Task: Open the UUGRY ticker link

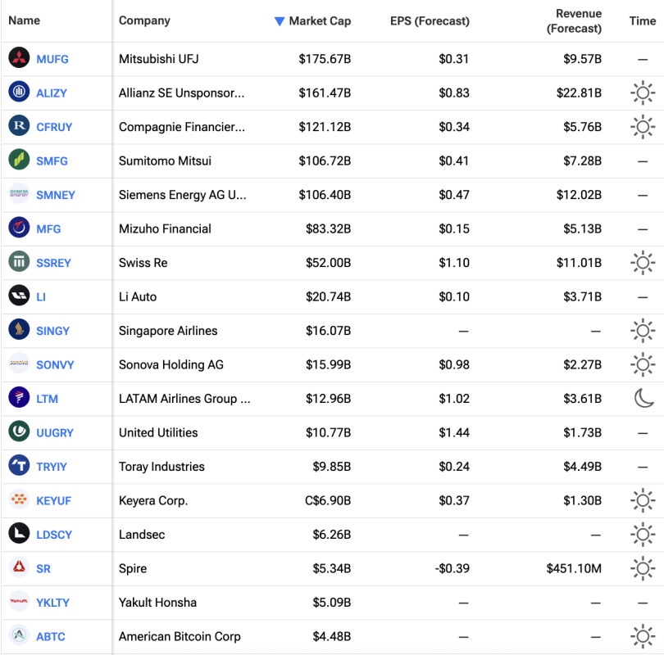Action: pos(55,432)
